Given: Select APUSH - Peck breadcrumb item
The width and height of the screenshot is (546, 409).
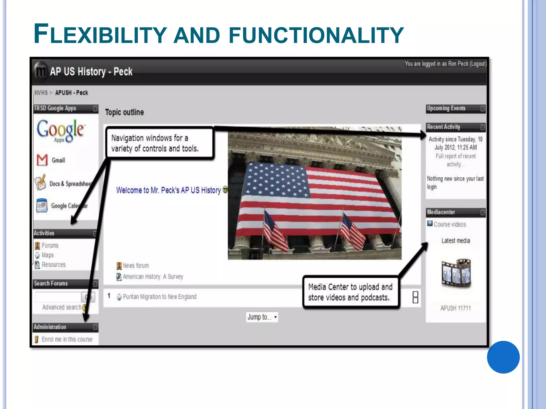Looking at the screenshot, I should (x=71, y=93).
